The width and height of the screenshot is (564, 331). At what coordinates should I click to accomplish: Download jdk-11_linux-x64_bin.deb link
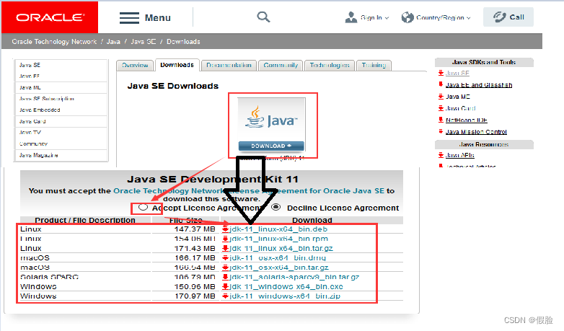278,229
